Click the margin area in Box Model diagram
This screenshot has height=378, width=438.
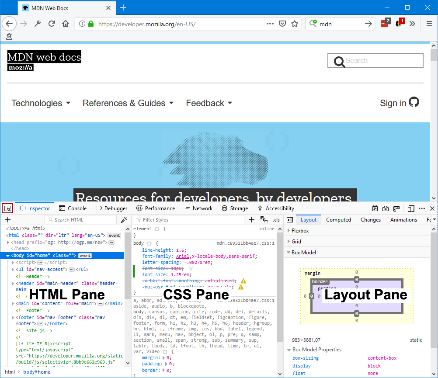312,273
